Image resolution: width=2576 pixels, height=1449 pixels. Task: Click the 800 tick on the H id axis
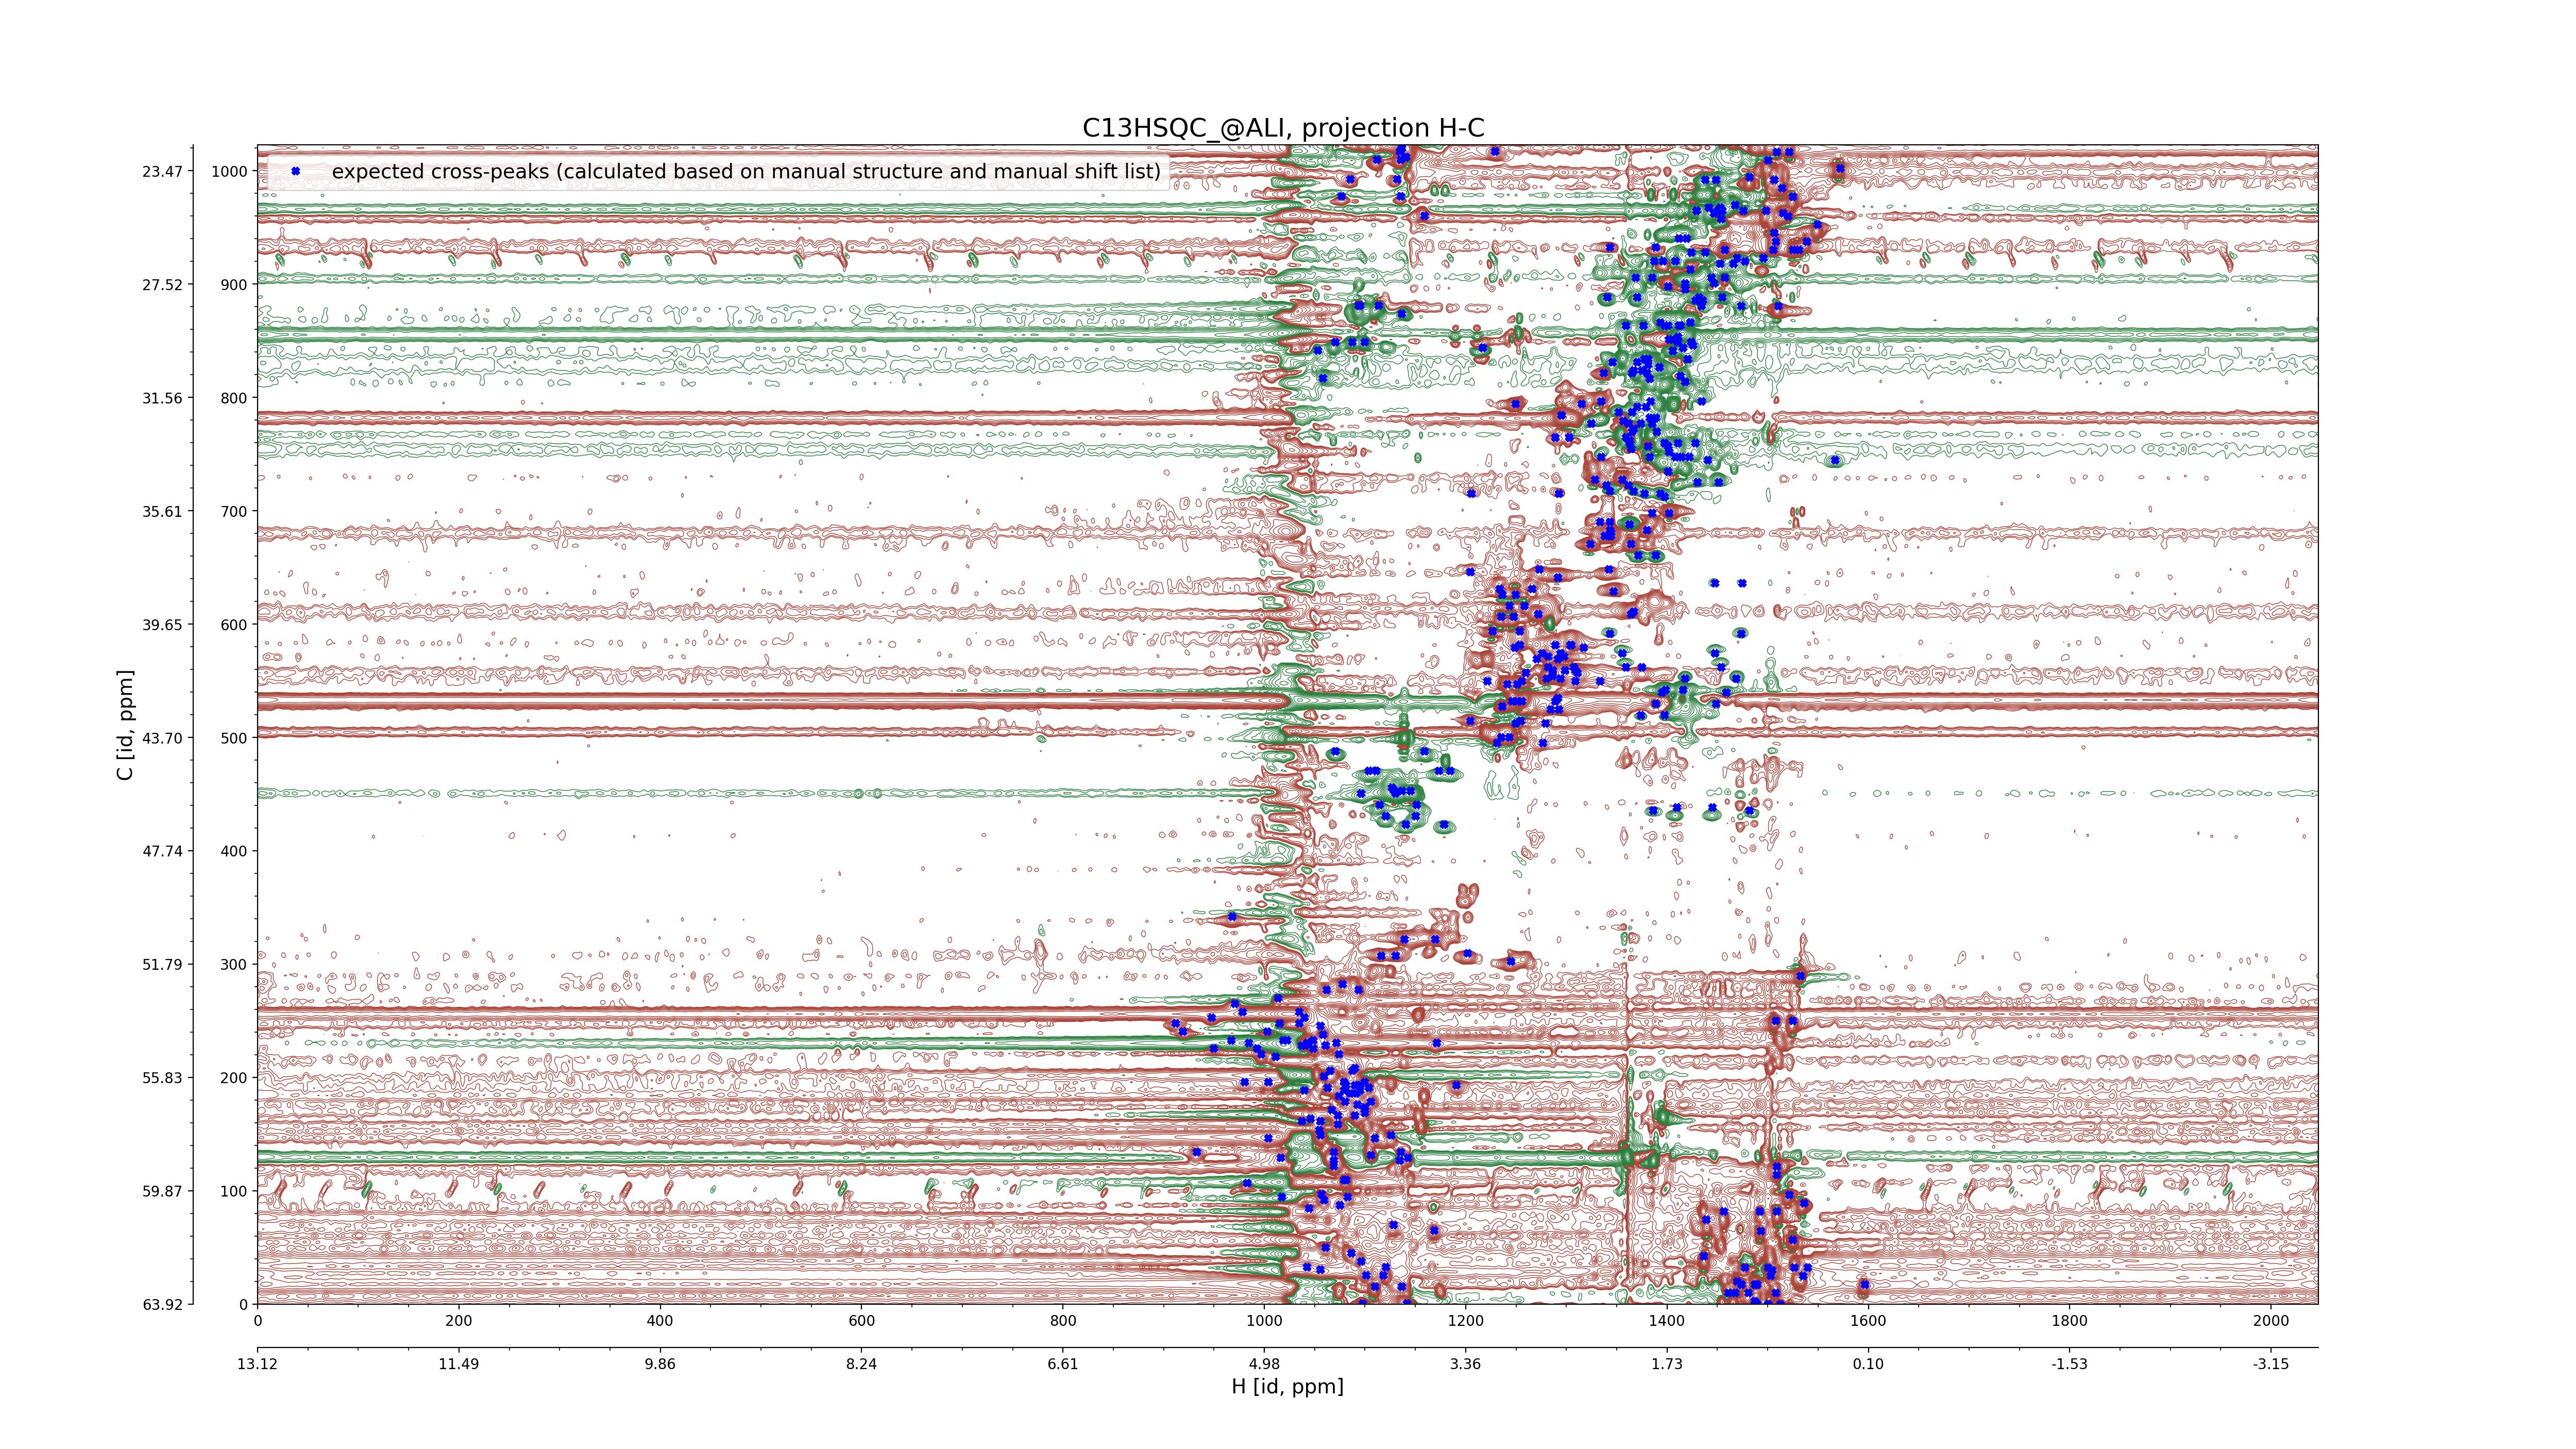click(x=1062, y=1321)
